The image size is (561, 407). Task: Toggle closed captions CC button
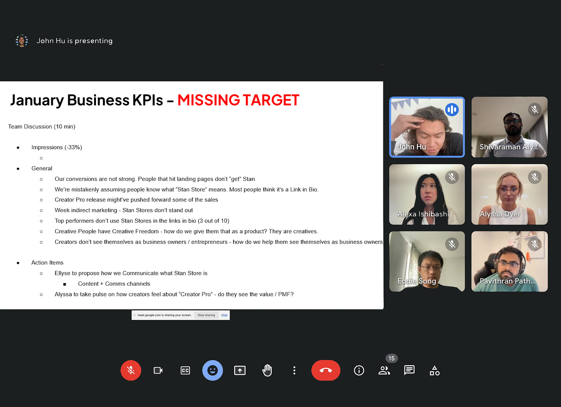[x=185, y=370]
